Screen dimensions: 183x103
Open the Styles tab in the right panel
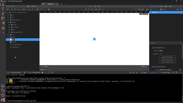[166, 6]
